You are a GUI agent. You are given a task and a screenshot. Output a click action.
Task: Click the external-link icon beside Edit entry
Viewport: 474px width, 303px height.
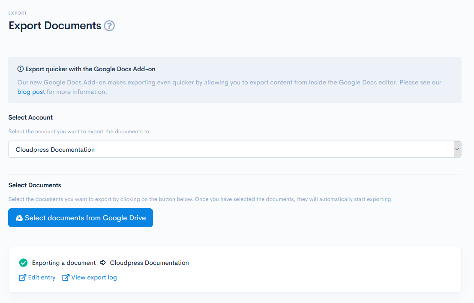click(23, 278)
